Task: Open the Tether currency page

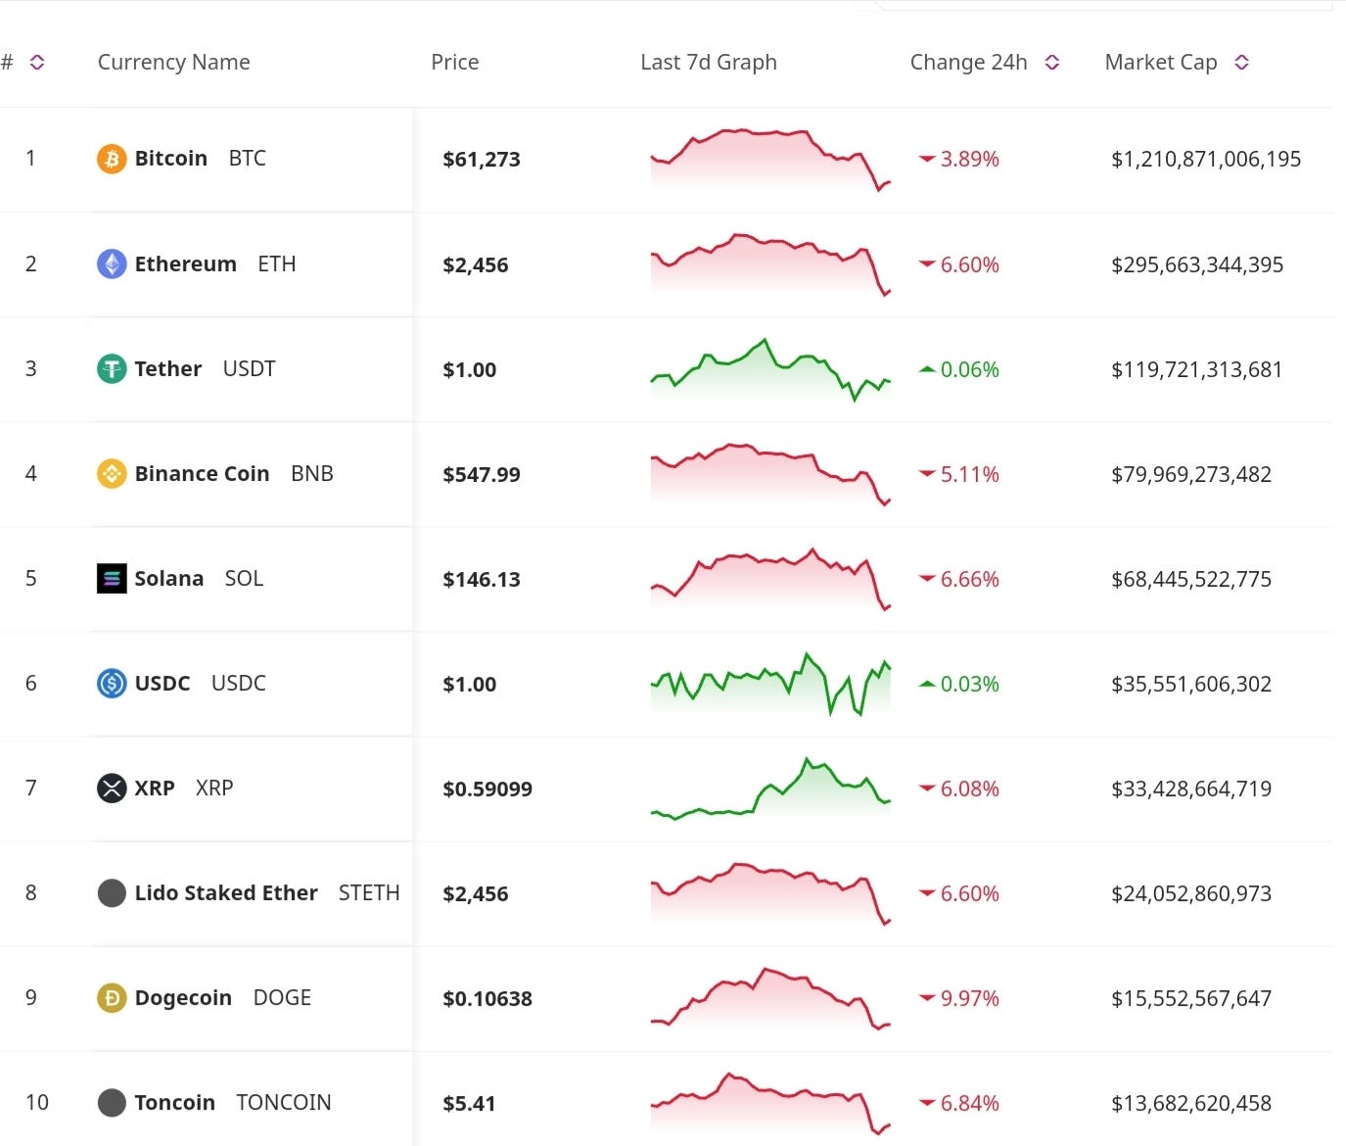Action: (168, 369)
